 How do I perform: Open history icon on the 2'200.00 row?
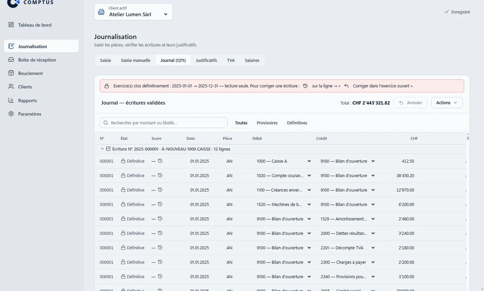pos(160,262)
